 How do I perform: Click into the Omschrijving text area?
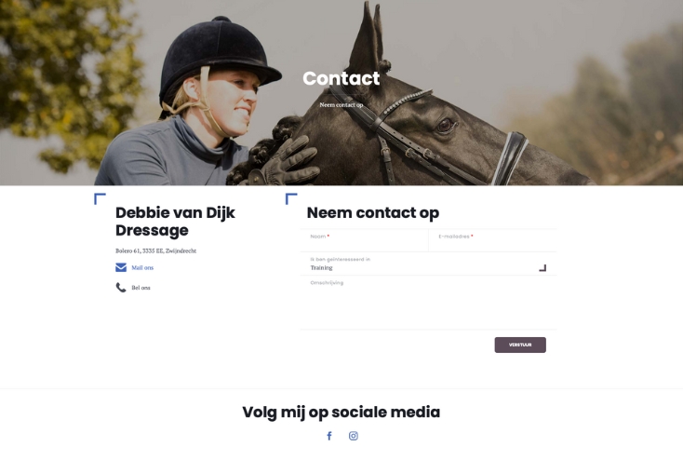point(428,303)
